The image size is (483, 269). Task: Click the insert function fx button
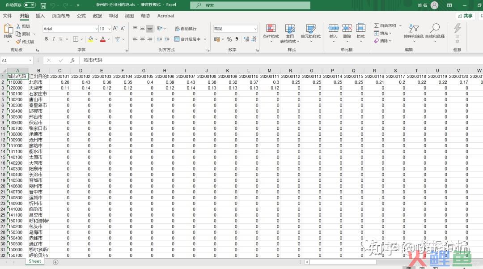point(72,60)
